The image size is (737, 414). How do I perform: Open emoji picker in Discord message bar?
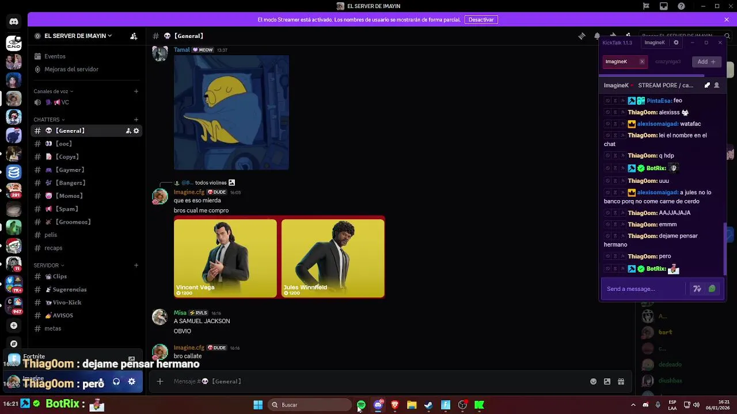pyautogui.click(x=593, y=381)
